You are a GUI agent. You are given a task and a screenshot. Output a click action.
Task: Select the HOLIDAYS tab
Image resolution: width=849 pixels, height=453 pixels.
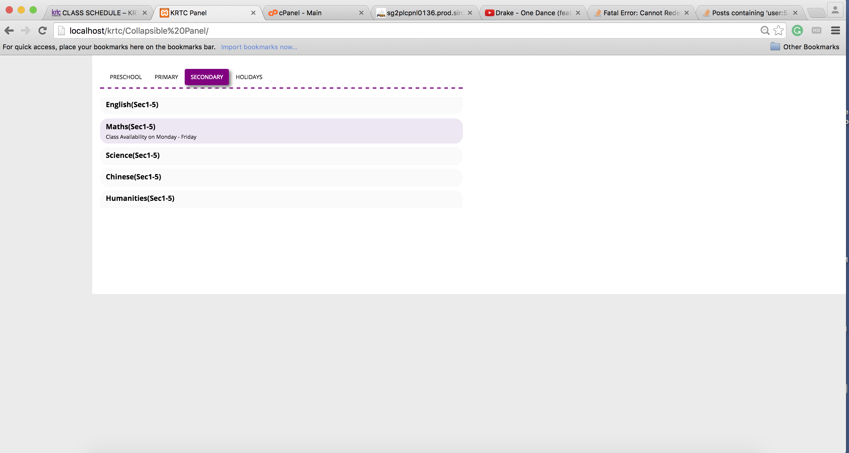tap(249, 77)
